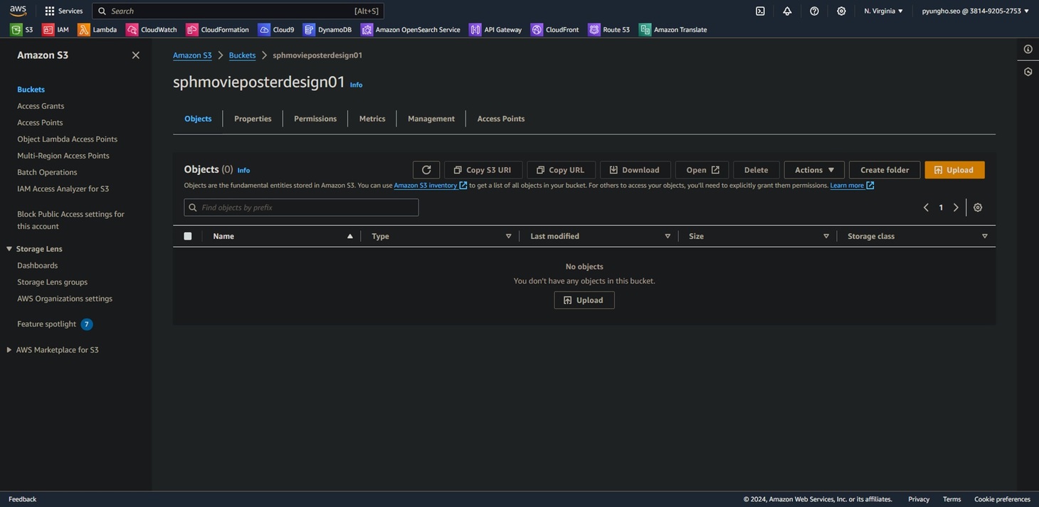Click the Open button in objects toolbar
Viewport: 1039px width, 507px height.
(x=702, y=170)
